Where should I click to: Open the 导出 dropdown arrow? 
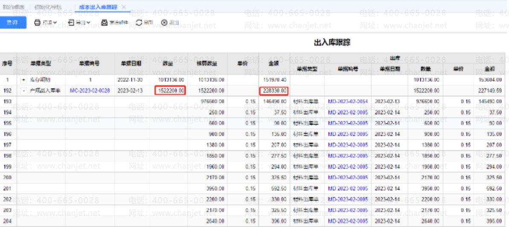88,23
